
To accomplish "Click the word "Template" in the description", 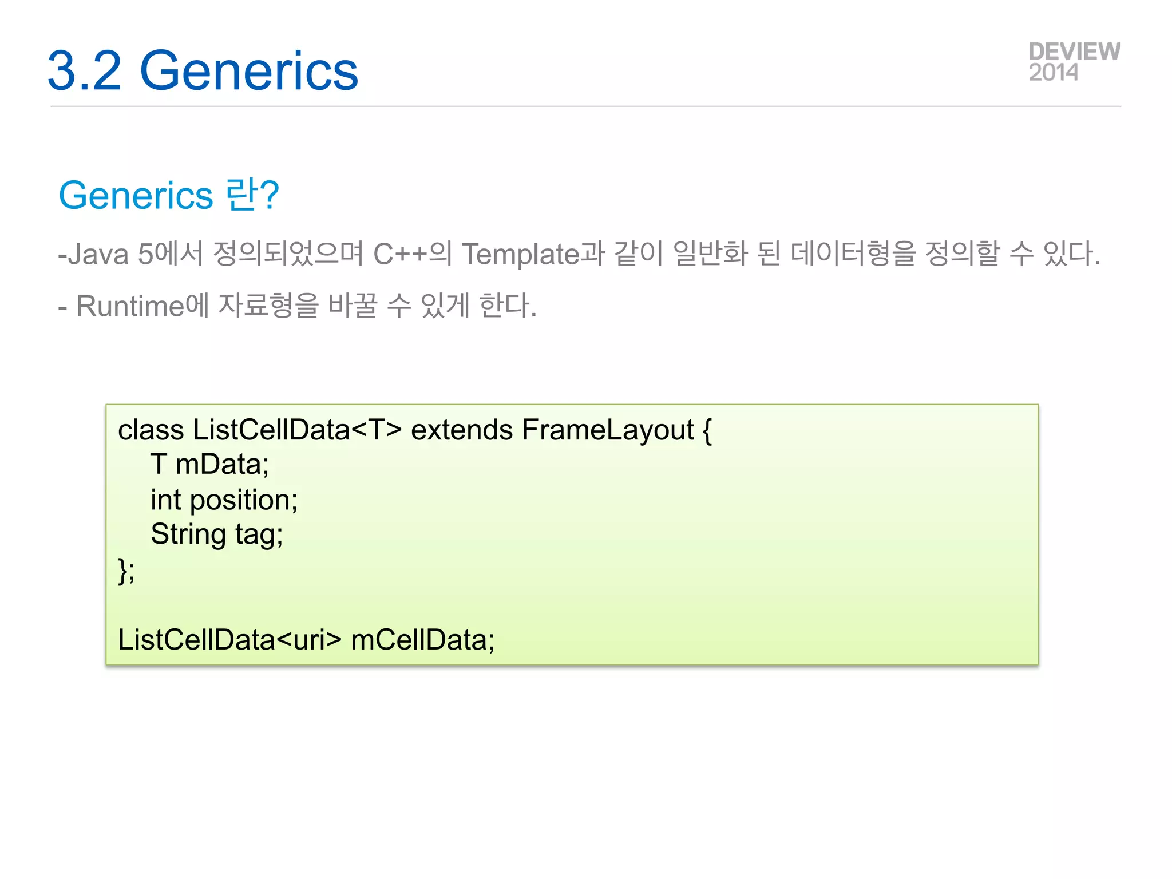I will click(x=521, y=254).
